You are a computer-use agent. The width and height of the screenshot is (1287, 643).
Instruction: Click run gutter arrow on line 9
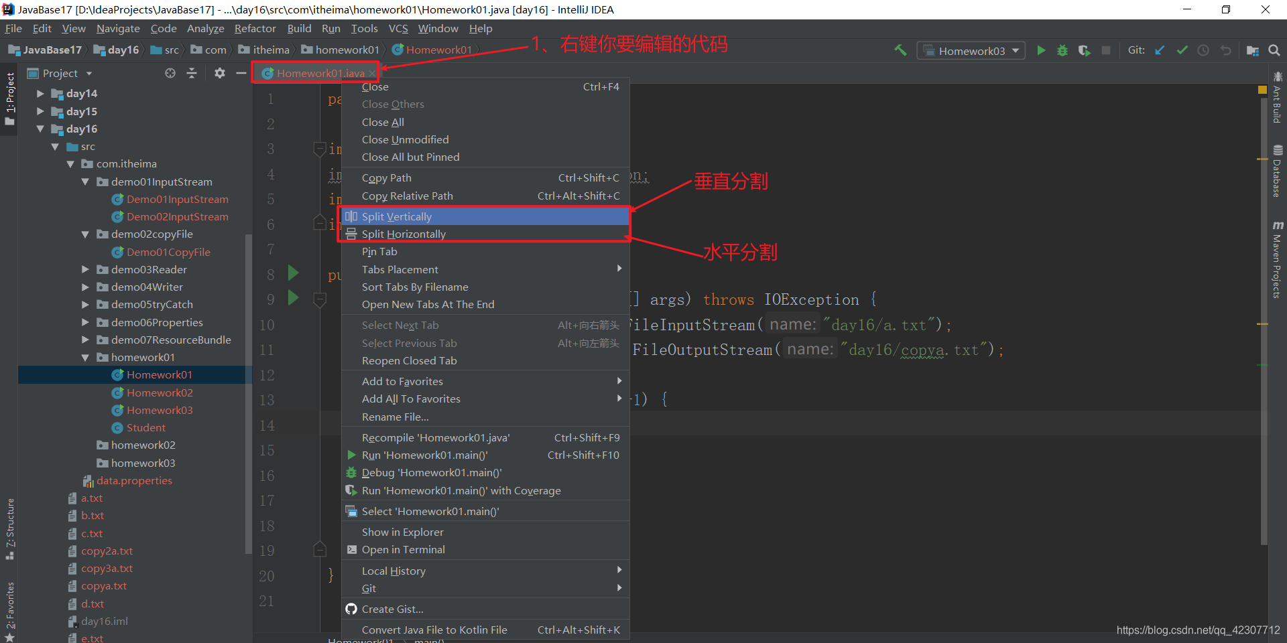(293, 297)
